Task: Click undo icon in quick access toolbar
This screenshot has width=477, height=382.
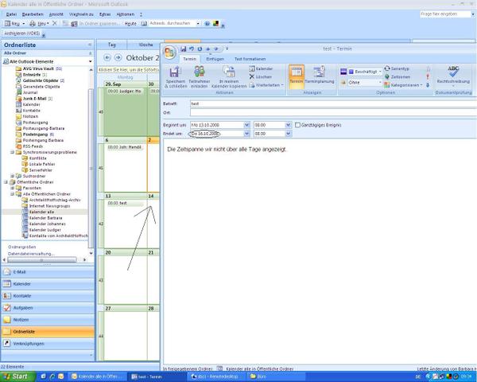Action: [192, 49]
